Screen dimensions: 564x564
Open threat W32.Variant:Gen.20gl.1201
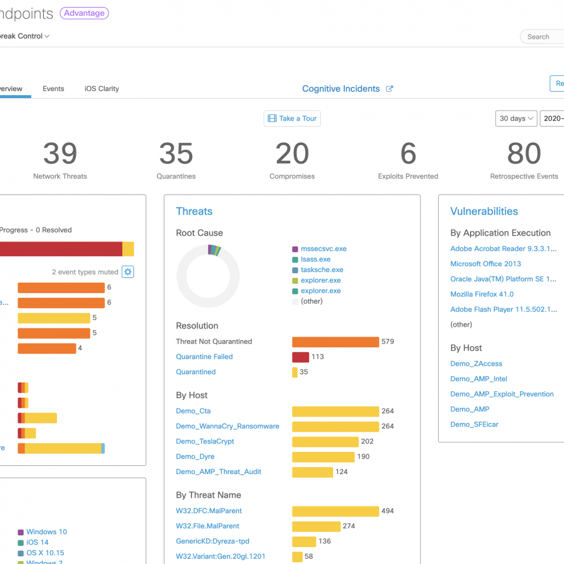pyautogui.click(x=220, y=556)
